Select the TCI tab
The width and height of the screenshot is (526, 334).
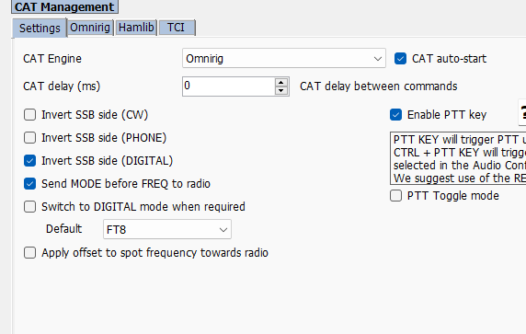177,28
